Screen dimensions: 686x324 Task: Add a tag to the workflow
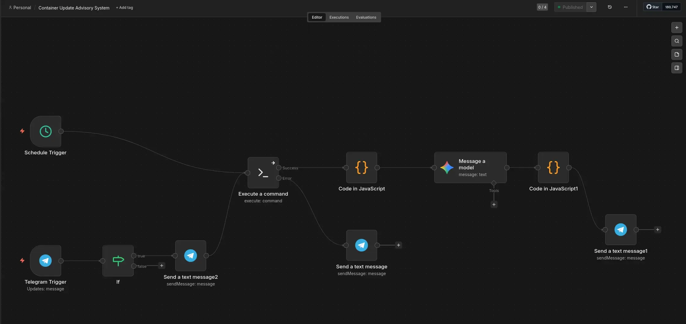[124, 8]
